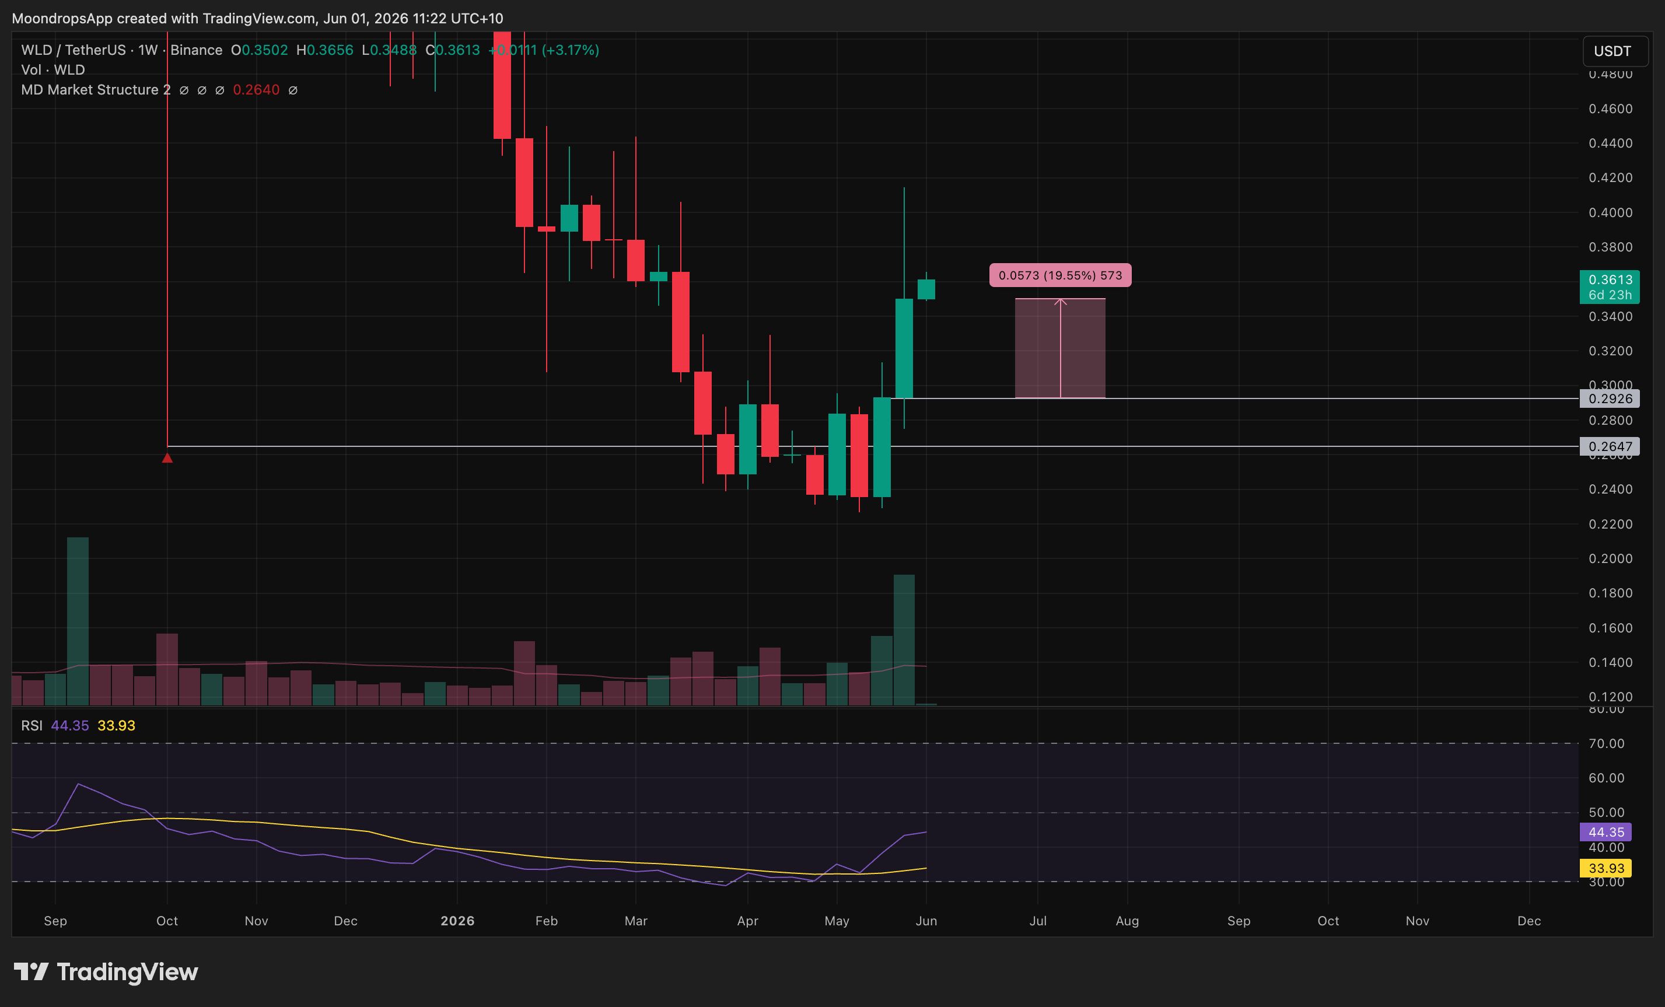The height and width of the screenshot is (1007, 1665).
Task: Click the Mar label on time axis
Action: [x=636, y=921]
